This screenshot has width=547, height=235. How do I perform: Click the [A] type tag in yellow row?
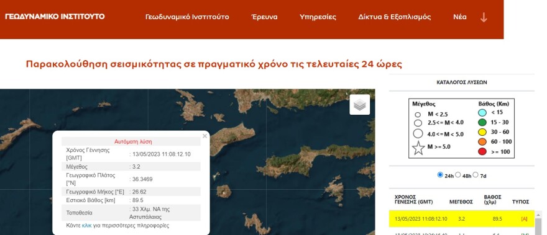coord(524,219)
